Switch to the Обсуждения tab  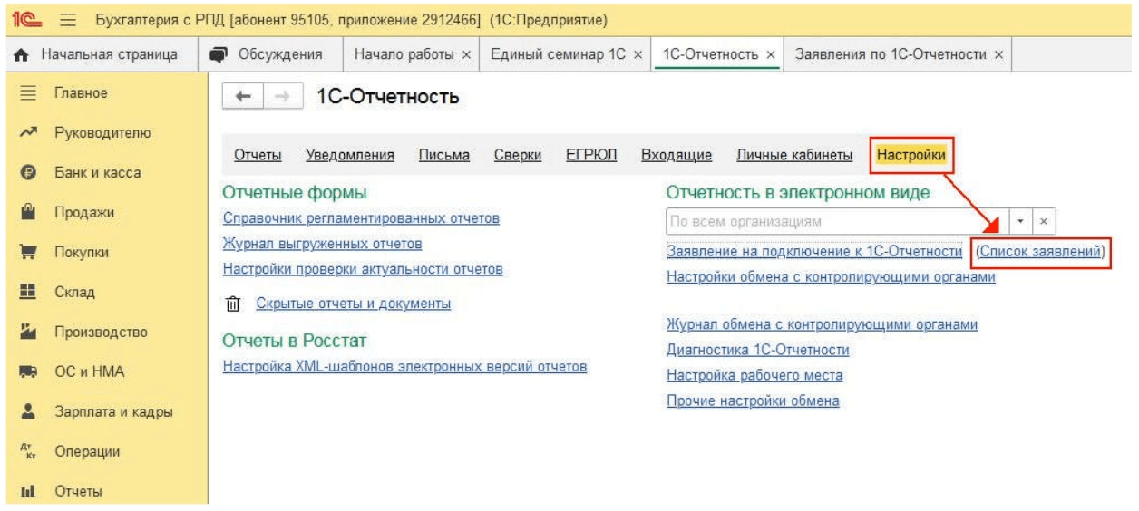[269, 54]
